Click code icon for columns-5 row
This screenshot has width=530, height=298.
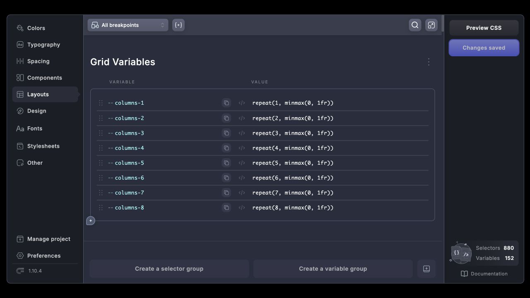[x=242, y=163]
